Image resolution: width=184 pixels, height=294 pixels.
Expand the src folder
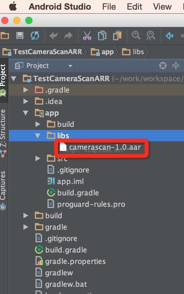(38, 158)
